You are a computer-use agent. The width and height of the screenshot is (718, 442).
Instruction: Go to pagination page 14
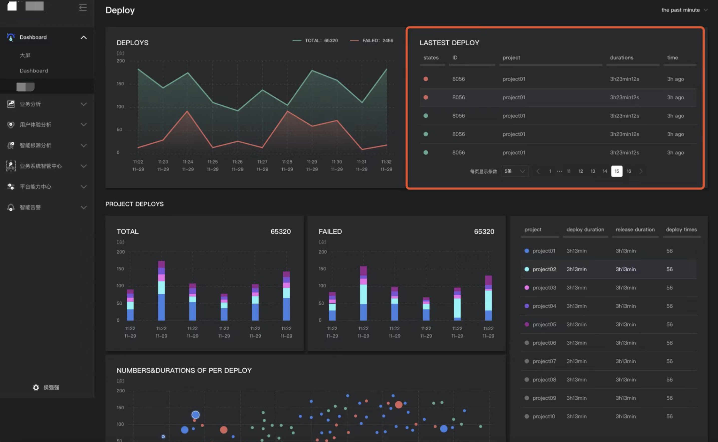point(605,171)
